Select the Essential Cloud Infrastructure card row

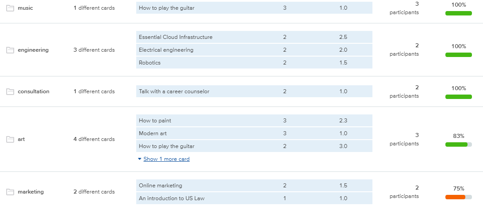pos(254,37)
